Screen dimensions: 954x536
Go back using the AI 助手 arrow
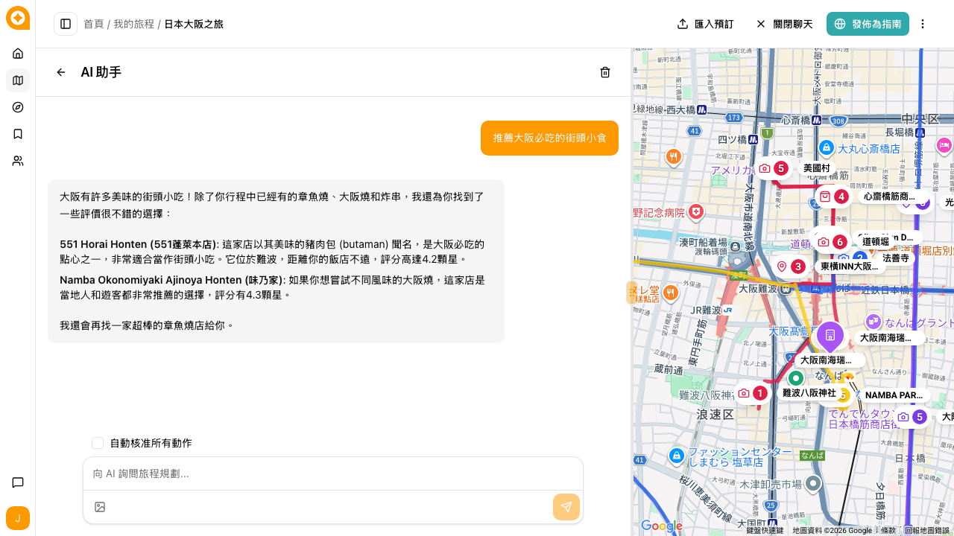pos(61,72)
